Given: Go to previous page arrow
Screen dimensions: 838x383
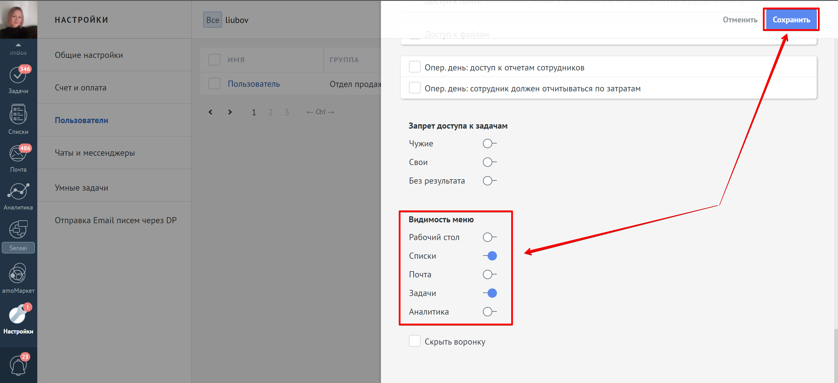Looking at the screenshot, I should click(211, 112).
